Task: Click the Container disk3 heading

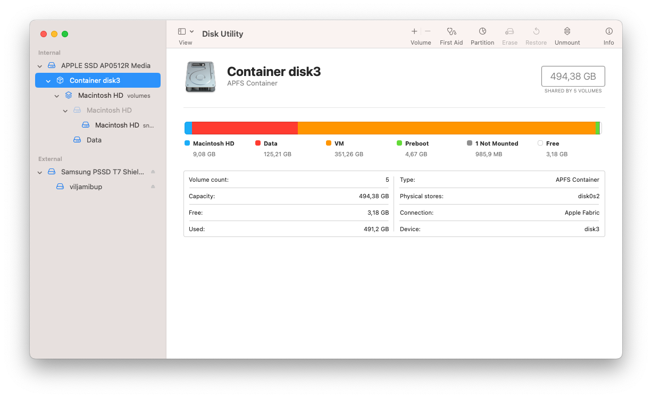Action: click(274, 72)
